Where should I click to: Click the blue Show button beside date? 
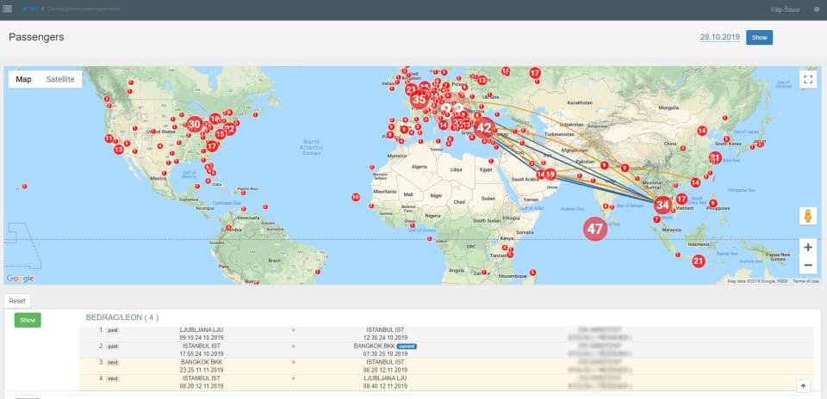759,38
